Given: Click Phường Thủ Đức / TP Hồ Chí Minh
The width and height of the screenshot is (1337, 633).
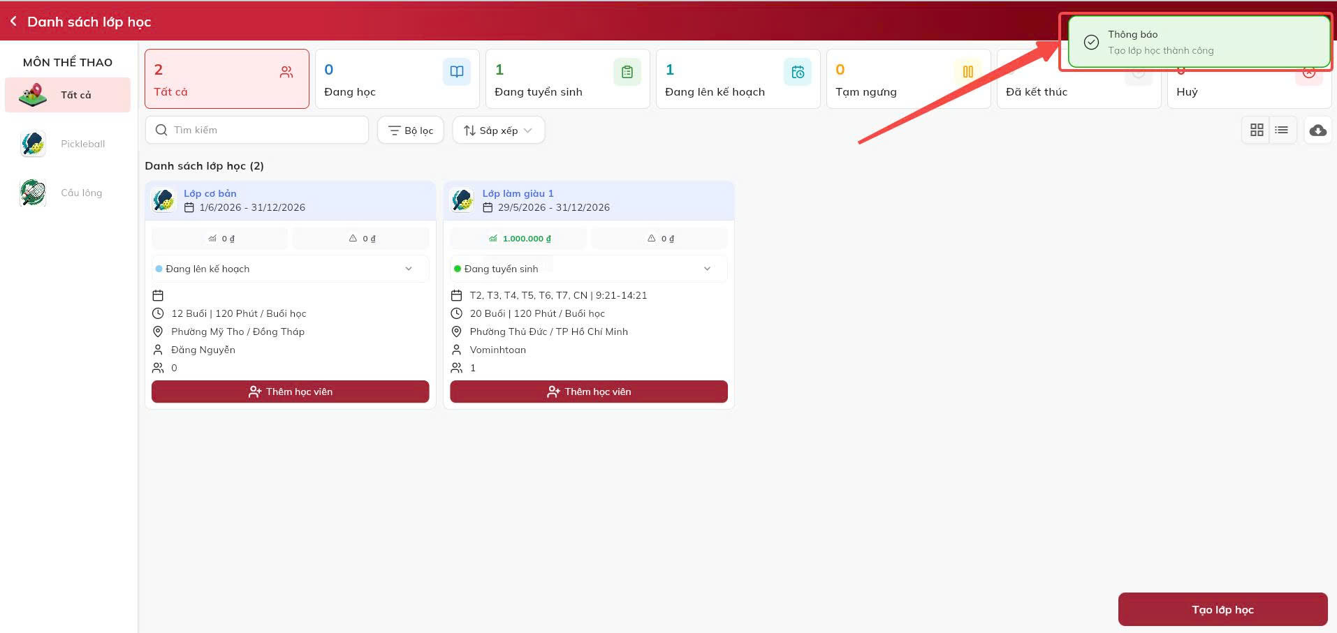Looking at the screenshot, I should [x=549, y=332].
